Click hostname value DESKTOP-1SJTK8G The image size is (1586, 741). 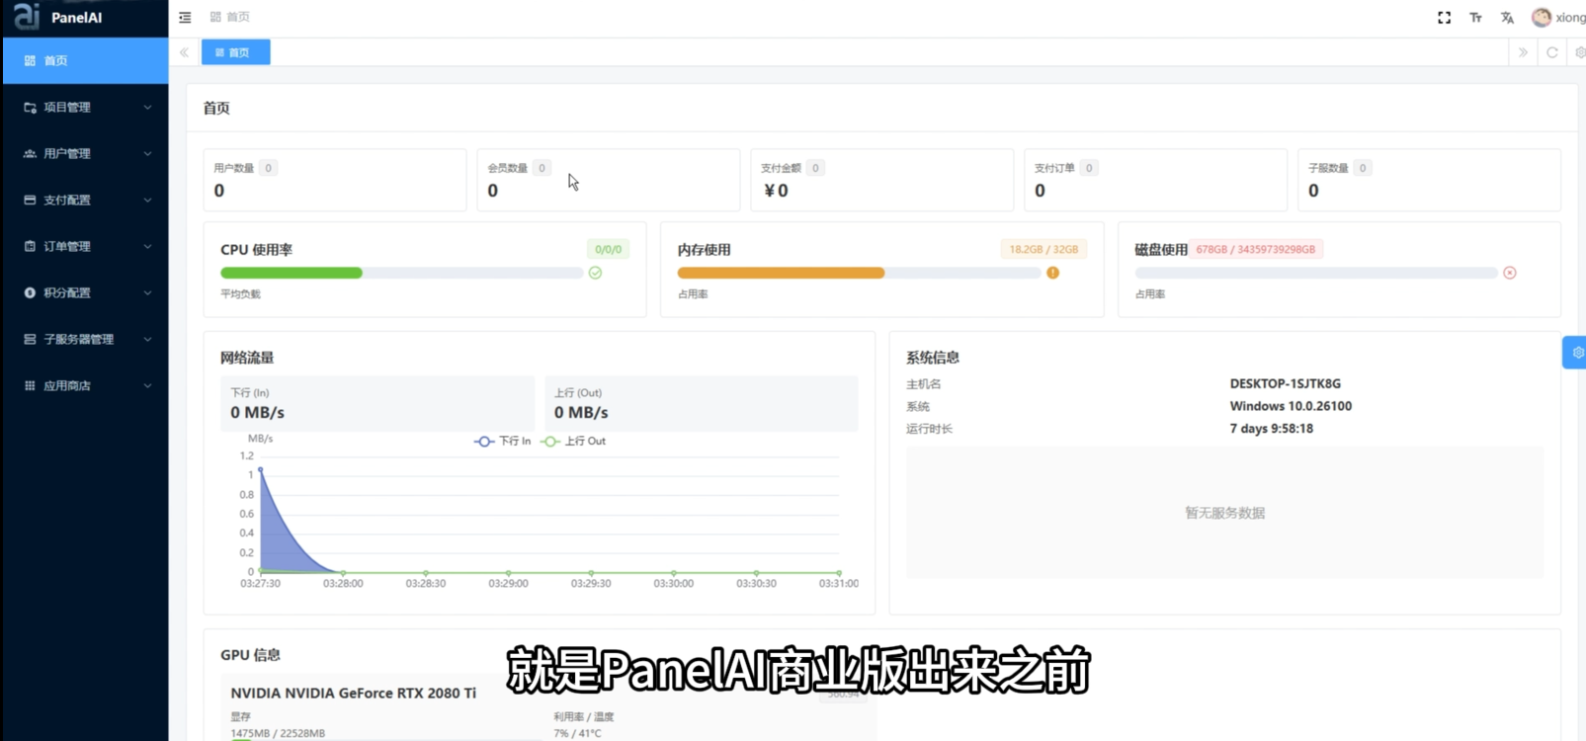1285,383
